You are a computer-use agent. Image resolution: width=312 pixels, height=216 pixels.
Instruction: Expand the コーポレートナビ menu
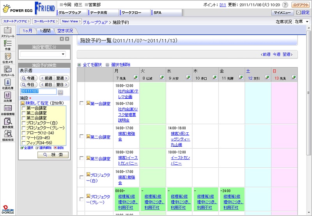click(x=46, y=21)
